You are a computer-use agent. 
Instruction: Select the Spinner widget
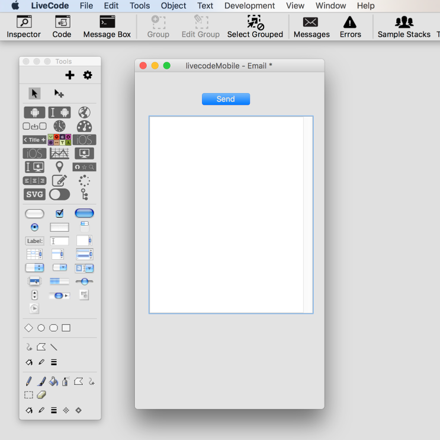tap(84, 181)
